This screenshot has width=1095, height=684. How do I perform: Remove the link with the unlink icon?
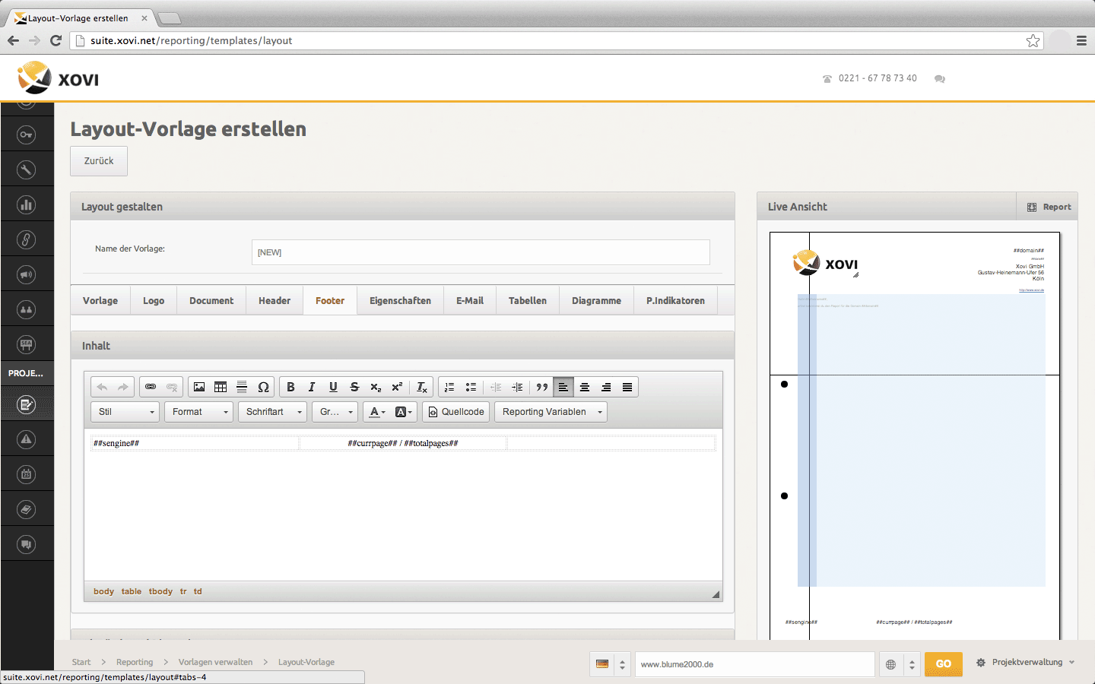pos(172,387)
